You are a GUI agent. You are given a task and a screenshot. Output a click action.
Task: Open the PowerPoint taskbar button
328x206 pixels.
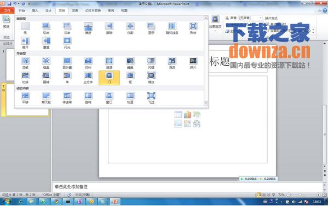[115, 202]
